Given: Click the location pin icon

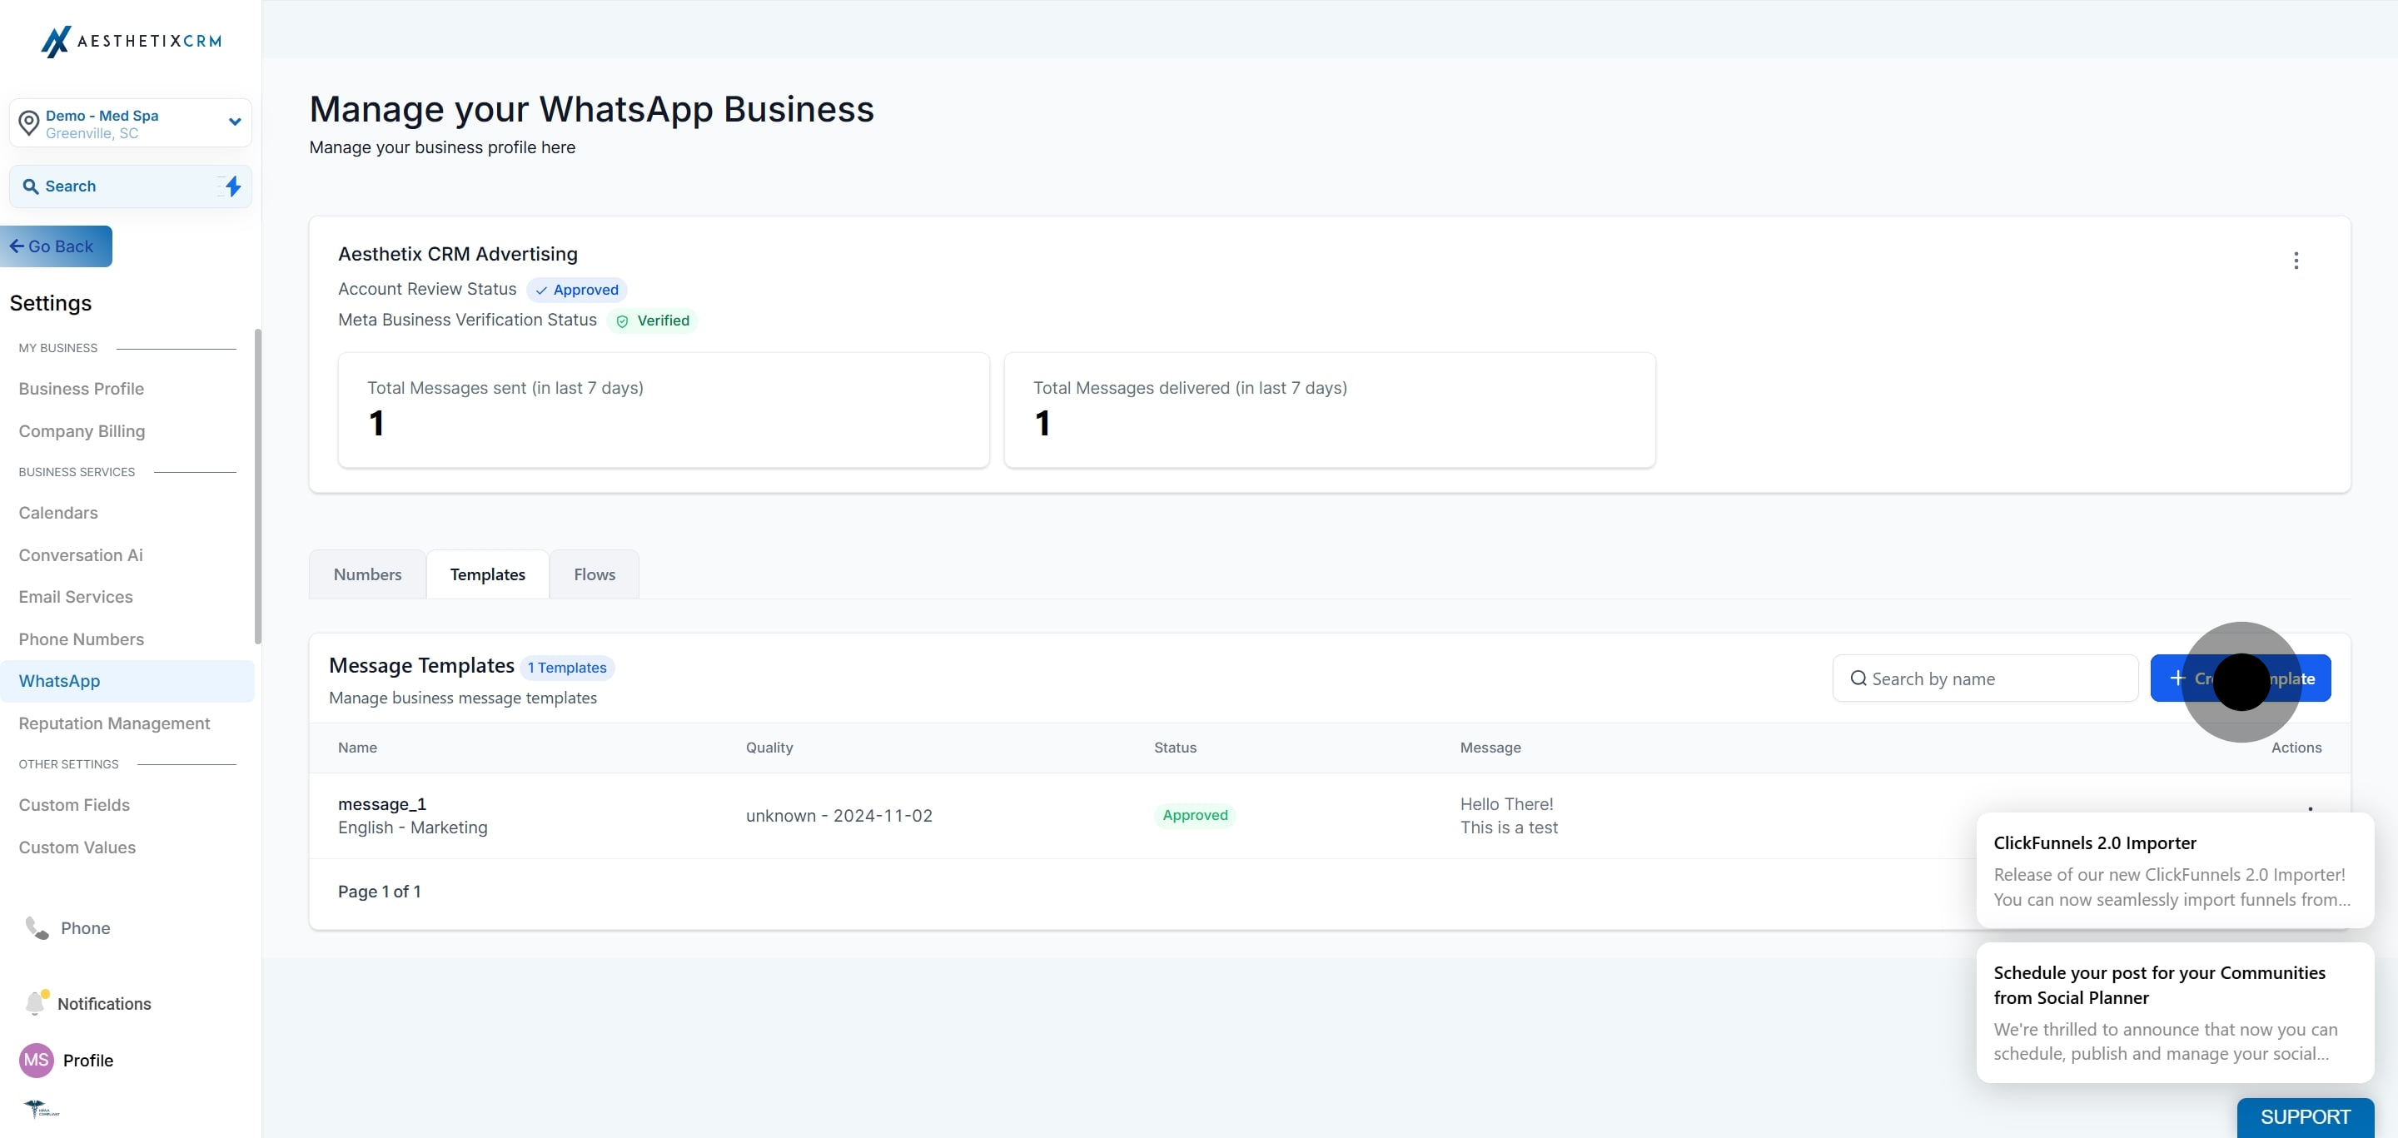Looking at the screenshot, I should [x=29, y=123].
